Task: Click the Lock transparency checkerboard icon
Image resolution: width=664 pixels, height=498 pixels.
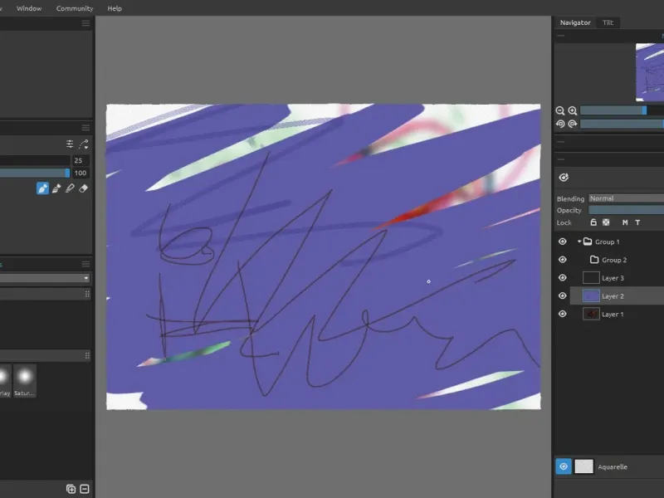Action: 606,222
